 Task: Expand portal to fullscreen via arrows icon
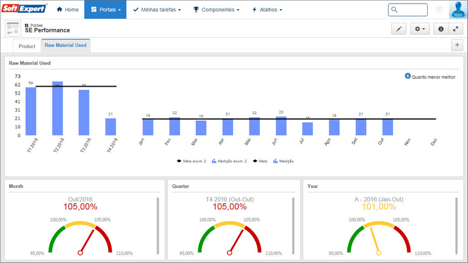[x=455, y=29]
